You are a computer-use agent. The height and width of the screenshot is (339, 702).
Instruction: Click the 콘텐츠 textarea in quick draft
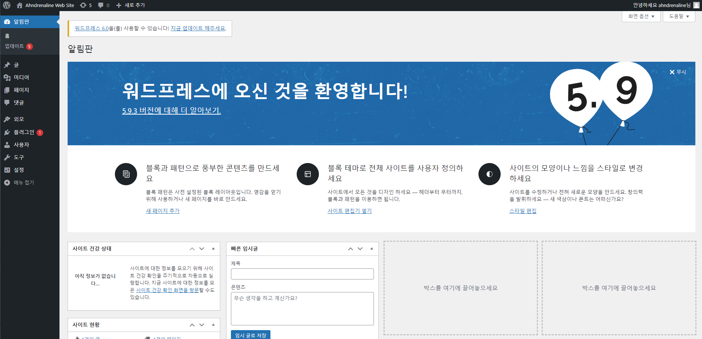pyautogui.click(x=302, y=309)
